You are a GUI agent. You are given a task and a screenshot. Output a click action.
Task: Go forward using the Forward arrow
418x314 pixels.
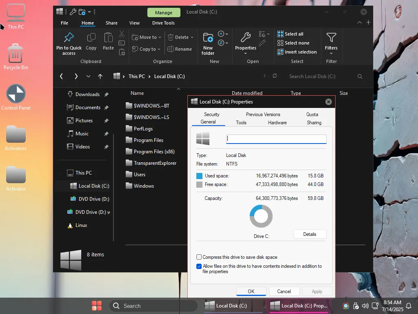point(76,76)
